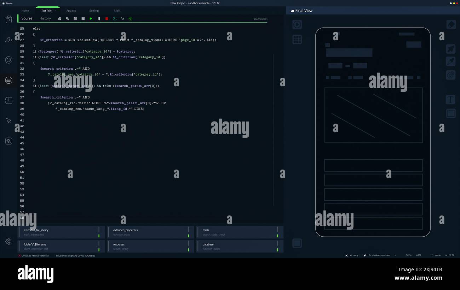Open the users group sidebar icon
Image resolution: width=460 pixels, height=290 pixels.
[9, 40]
